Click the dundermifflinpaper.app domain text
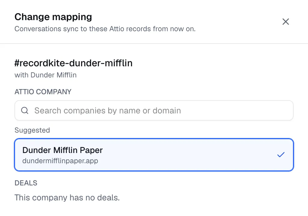This screenshot has width=308, height=216. pyautogui.click(x=60, y=161)
